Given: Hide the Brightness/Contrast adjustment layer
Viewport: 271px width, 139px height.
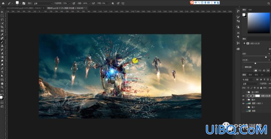Looking at the screenshot, I should [x=243, y=96].
